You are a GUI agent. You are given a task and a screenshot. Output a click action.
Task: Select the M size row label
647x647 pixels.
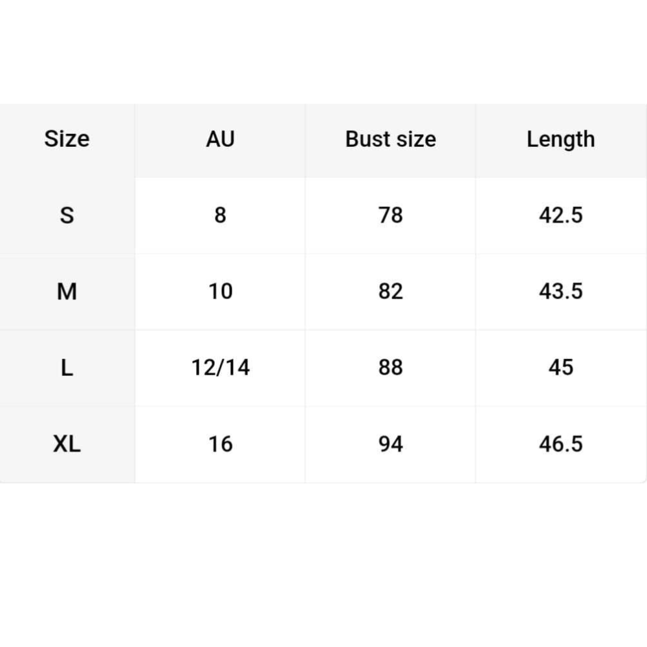67,291
